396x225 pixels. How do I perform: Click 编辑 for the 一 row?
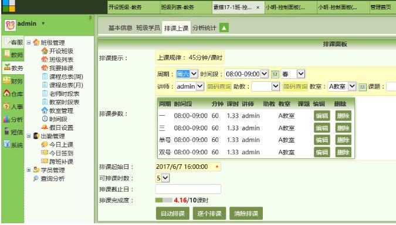pyautogui.click(x=322, y=116)
